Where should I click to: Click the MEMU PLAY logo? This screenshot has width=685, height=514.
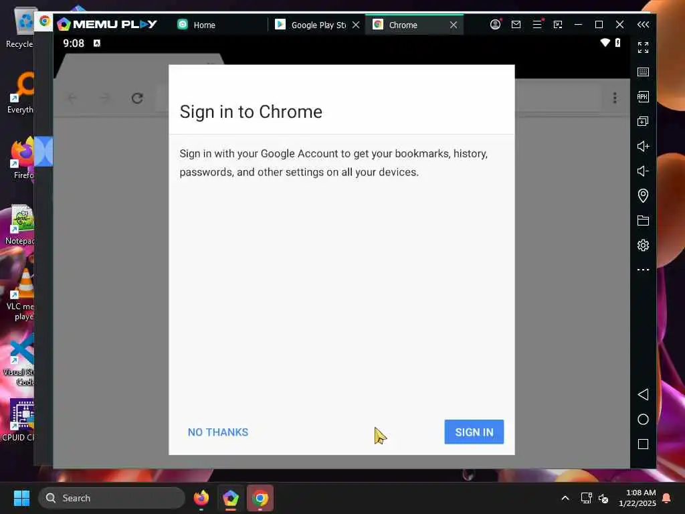(x=107, y=24)
